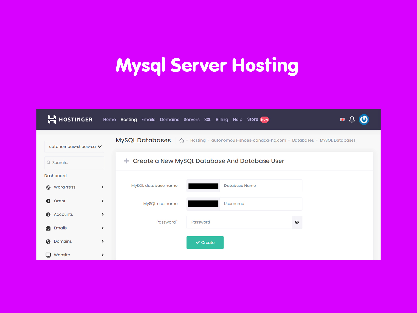
Task: Open Domains sidebar item label
Action: pos(63,241)
